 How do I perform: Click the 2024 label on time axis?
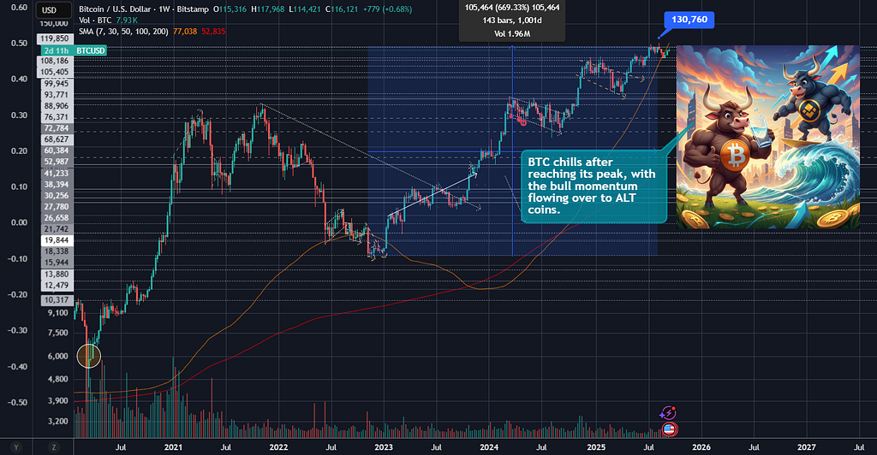click(488, 447)
